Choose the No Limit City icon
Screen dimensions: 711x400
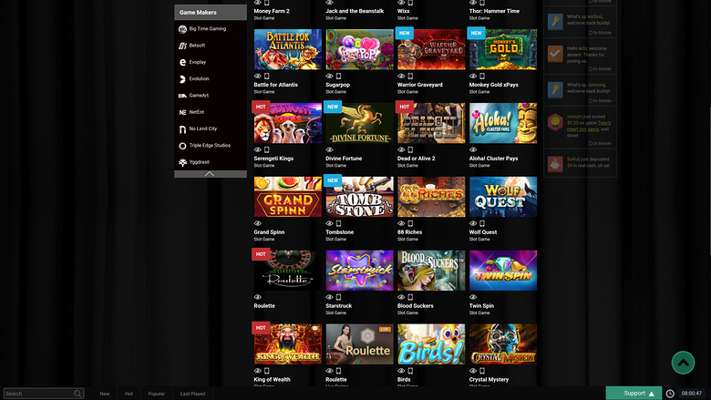point(182,129)
